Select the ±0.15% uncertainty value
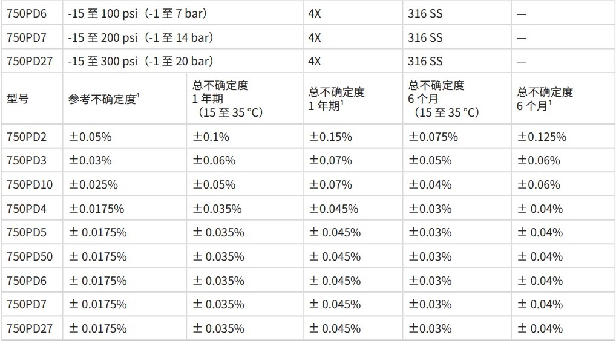616x341 pixels. [x=330, y=137]
